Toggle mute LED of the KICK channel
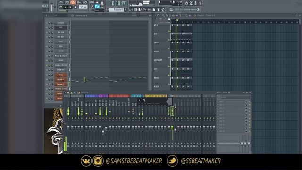Viewport: 302px width, 170px height. 46,46
